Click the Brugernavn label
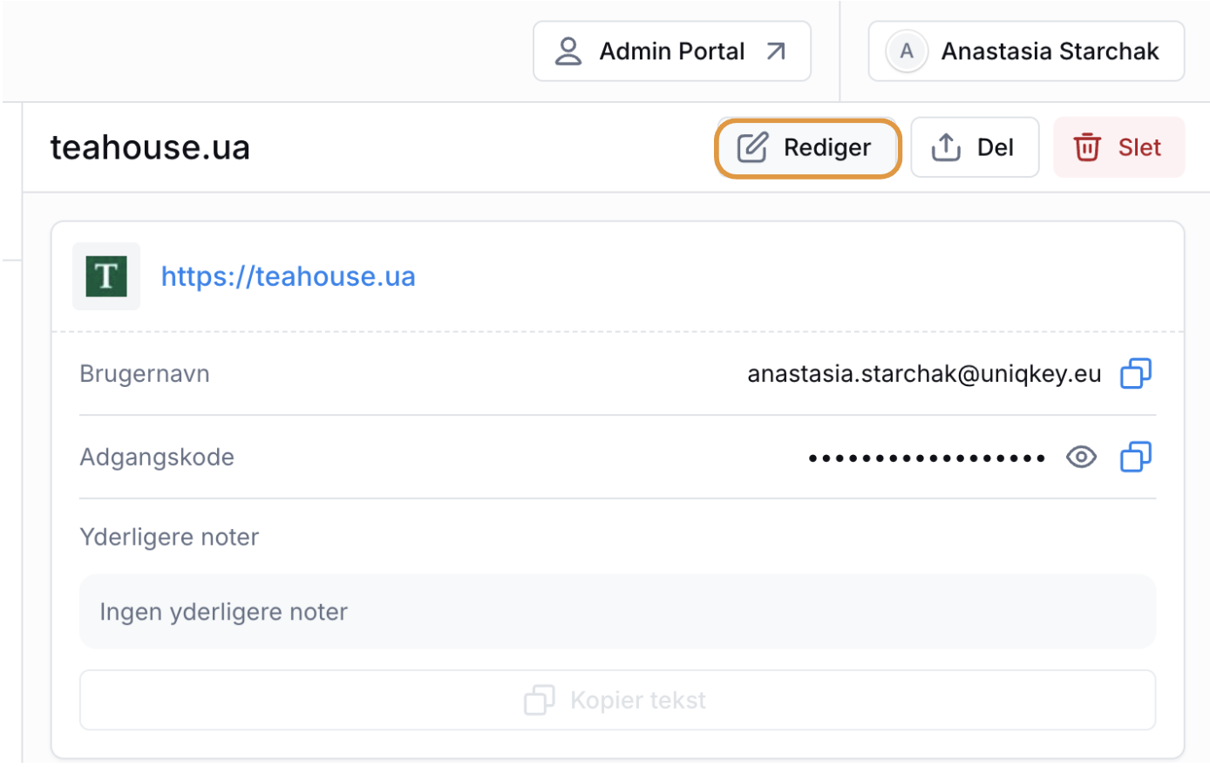The height and width of the screenshot is (767, 1210). (x=145, y=374)
